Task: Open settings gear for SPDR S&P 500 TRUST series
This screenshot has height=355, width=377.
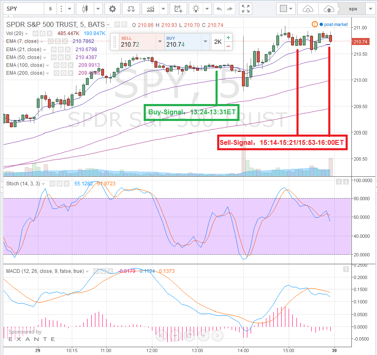Action: 124,24
